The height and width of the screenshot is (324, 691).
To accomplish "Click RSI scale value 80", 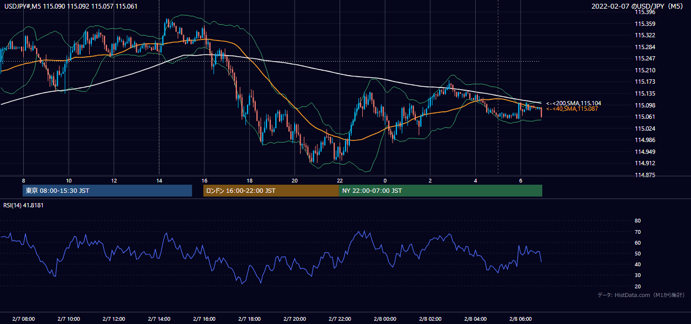I will (638, 221).
